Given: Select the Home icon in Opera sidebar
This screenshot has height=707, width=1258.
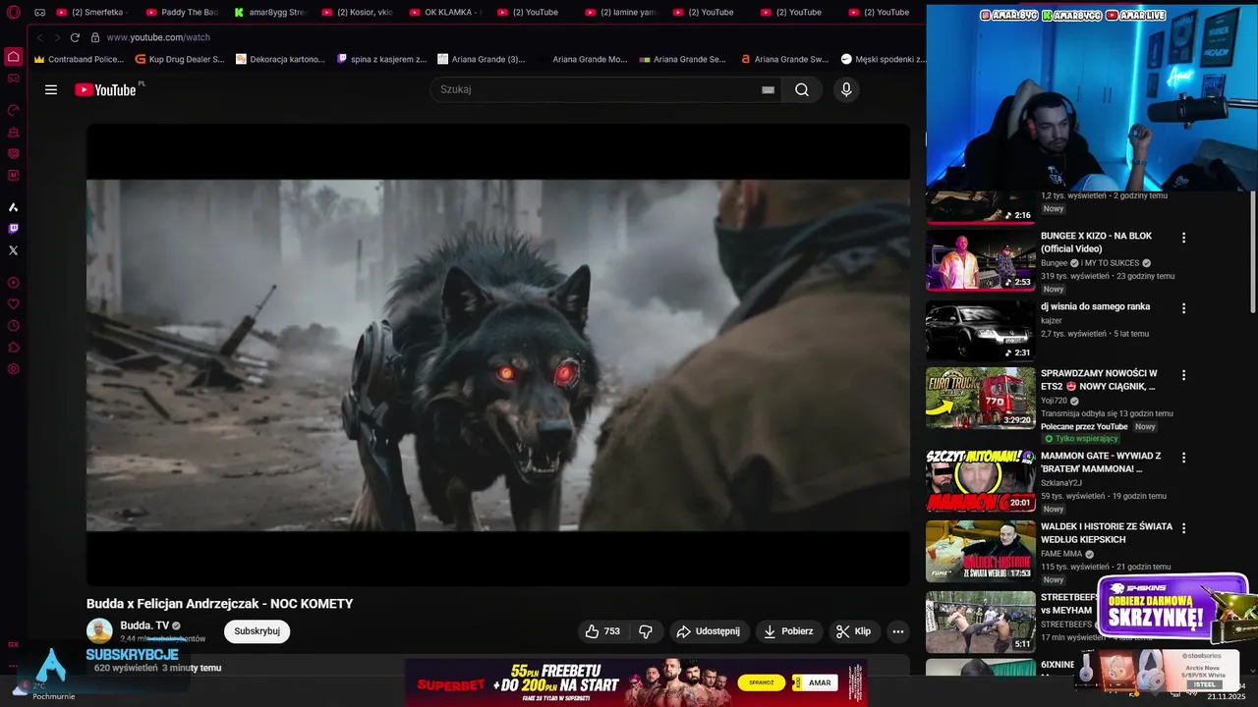Looking at the screenshot, I should click(x=14, y=56).
